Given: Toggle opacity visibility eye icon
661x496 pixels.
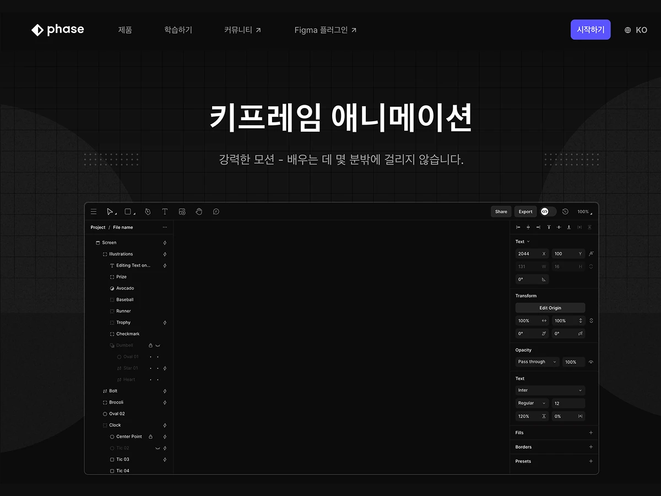Looking at the screenshot, I should 591,362.
